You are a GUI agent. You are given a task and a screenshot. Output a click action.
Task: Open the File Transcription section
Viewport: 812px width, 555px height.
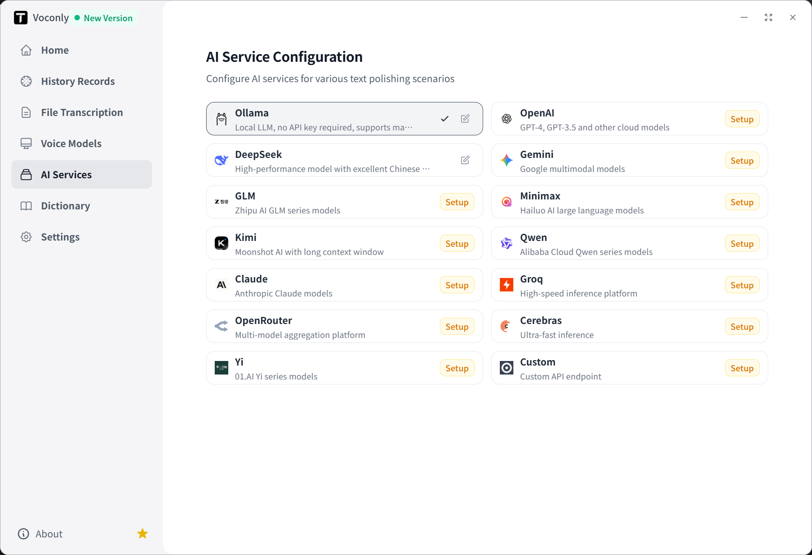82,112
